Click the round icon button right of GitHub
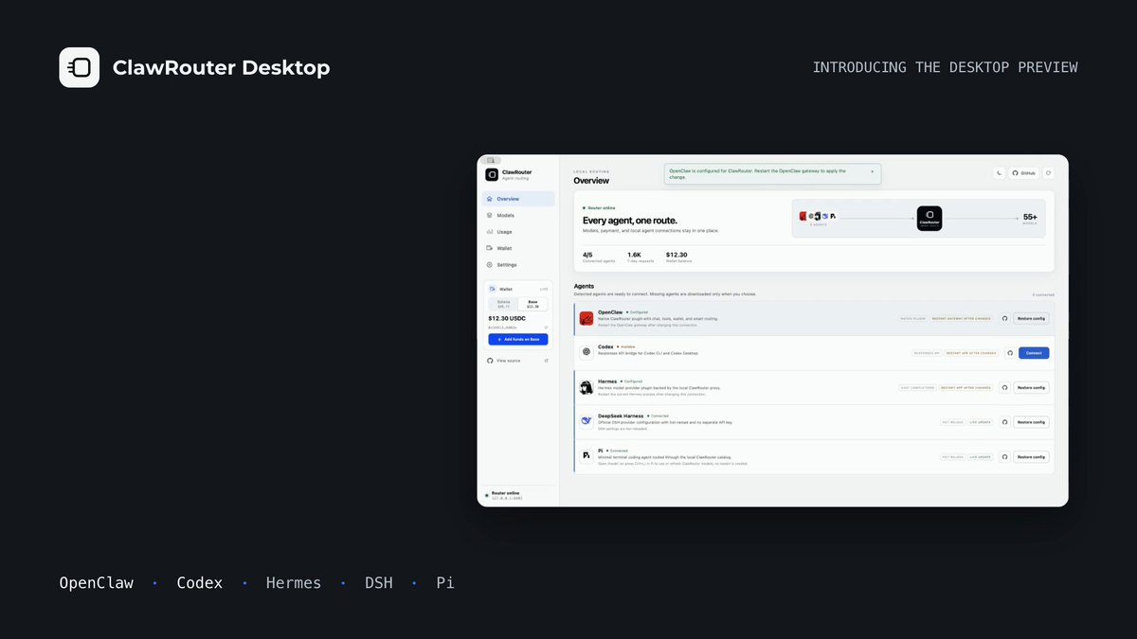 [x=1048, y=173]
